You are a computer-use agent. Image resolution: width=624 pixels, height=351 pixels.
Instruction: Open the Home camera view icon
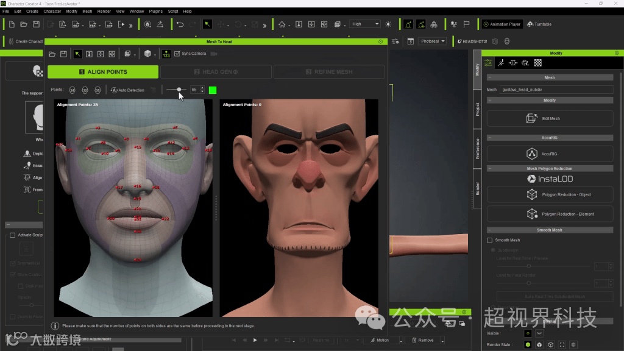coord(282,24)
